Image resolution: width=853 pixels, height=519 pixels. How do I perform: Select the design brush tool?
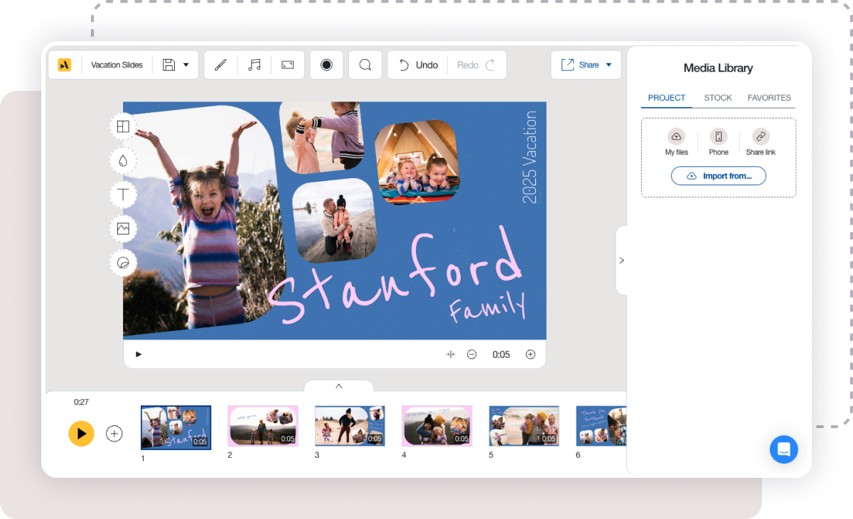[220, 65]
